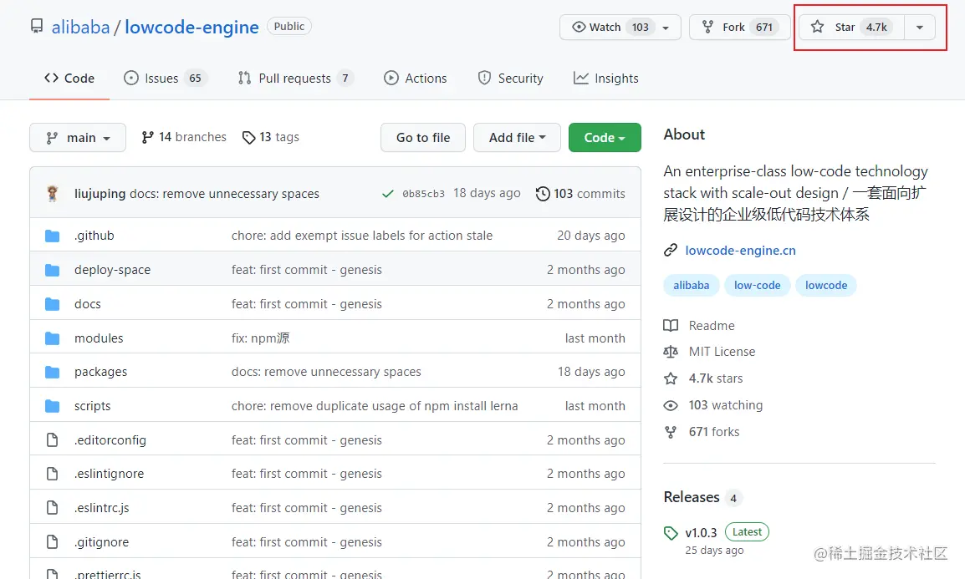Click the .editorconfig file icon
965x579 pixels.
[x=53, y=440]
